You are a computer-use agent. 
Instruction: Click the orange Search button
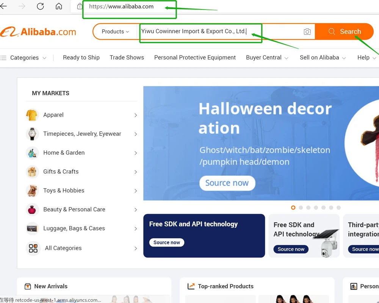(x=345, y=31)
